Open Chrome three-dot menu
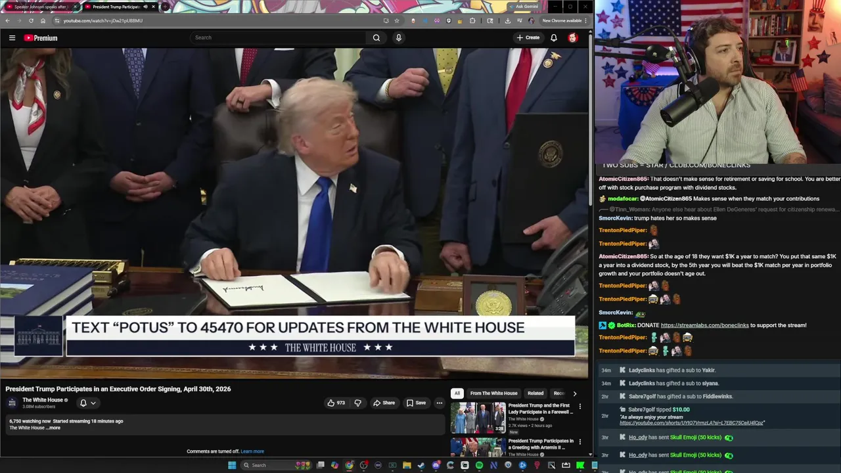Viewport: 841px width, 473px height. click(x=585, y=20)
